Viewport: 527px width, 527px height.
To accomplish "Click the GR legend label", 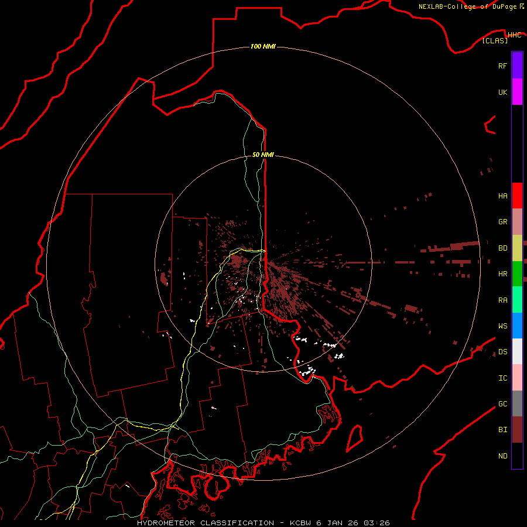I will (x=502, y=222).
